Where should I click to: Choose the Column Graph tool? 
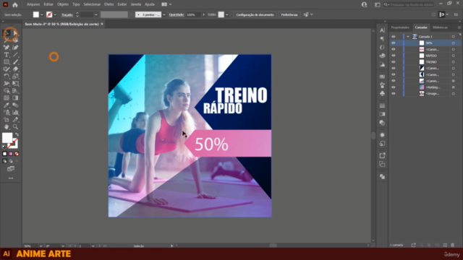point(15,113)
